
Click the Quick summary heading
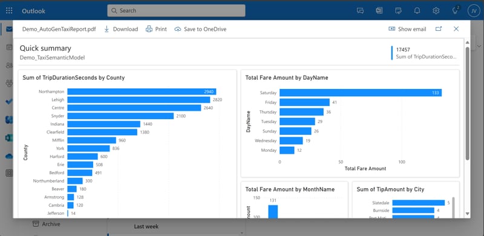pos(45,48)
